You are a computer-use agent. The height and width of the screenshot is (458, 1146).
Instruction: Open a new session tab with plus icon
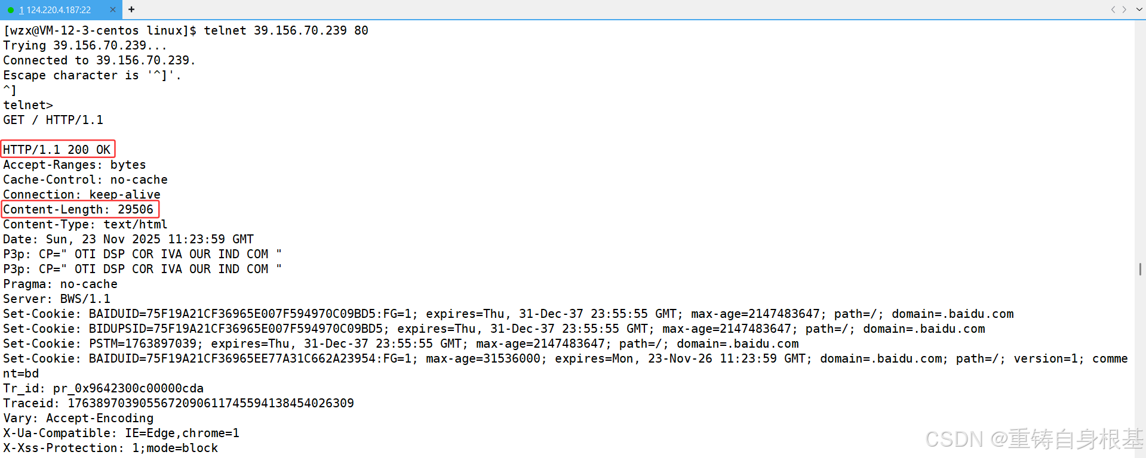(131, 10)
